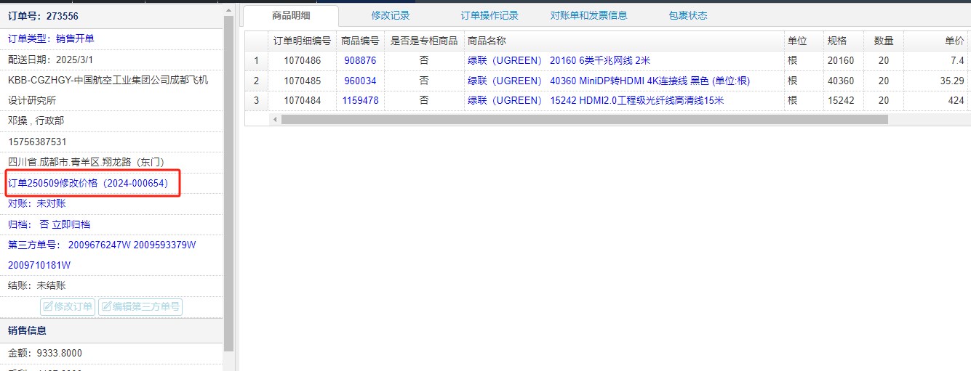Click the 销售开单 order type value

(75, 38)
